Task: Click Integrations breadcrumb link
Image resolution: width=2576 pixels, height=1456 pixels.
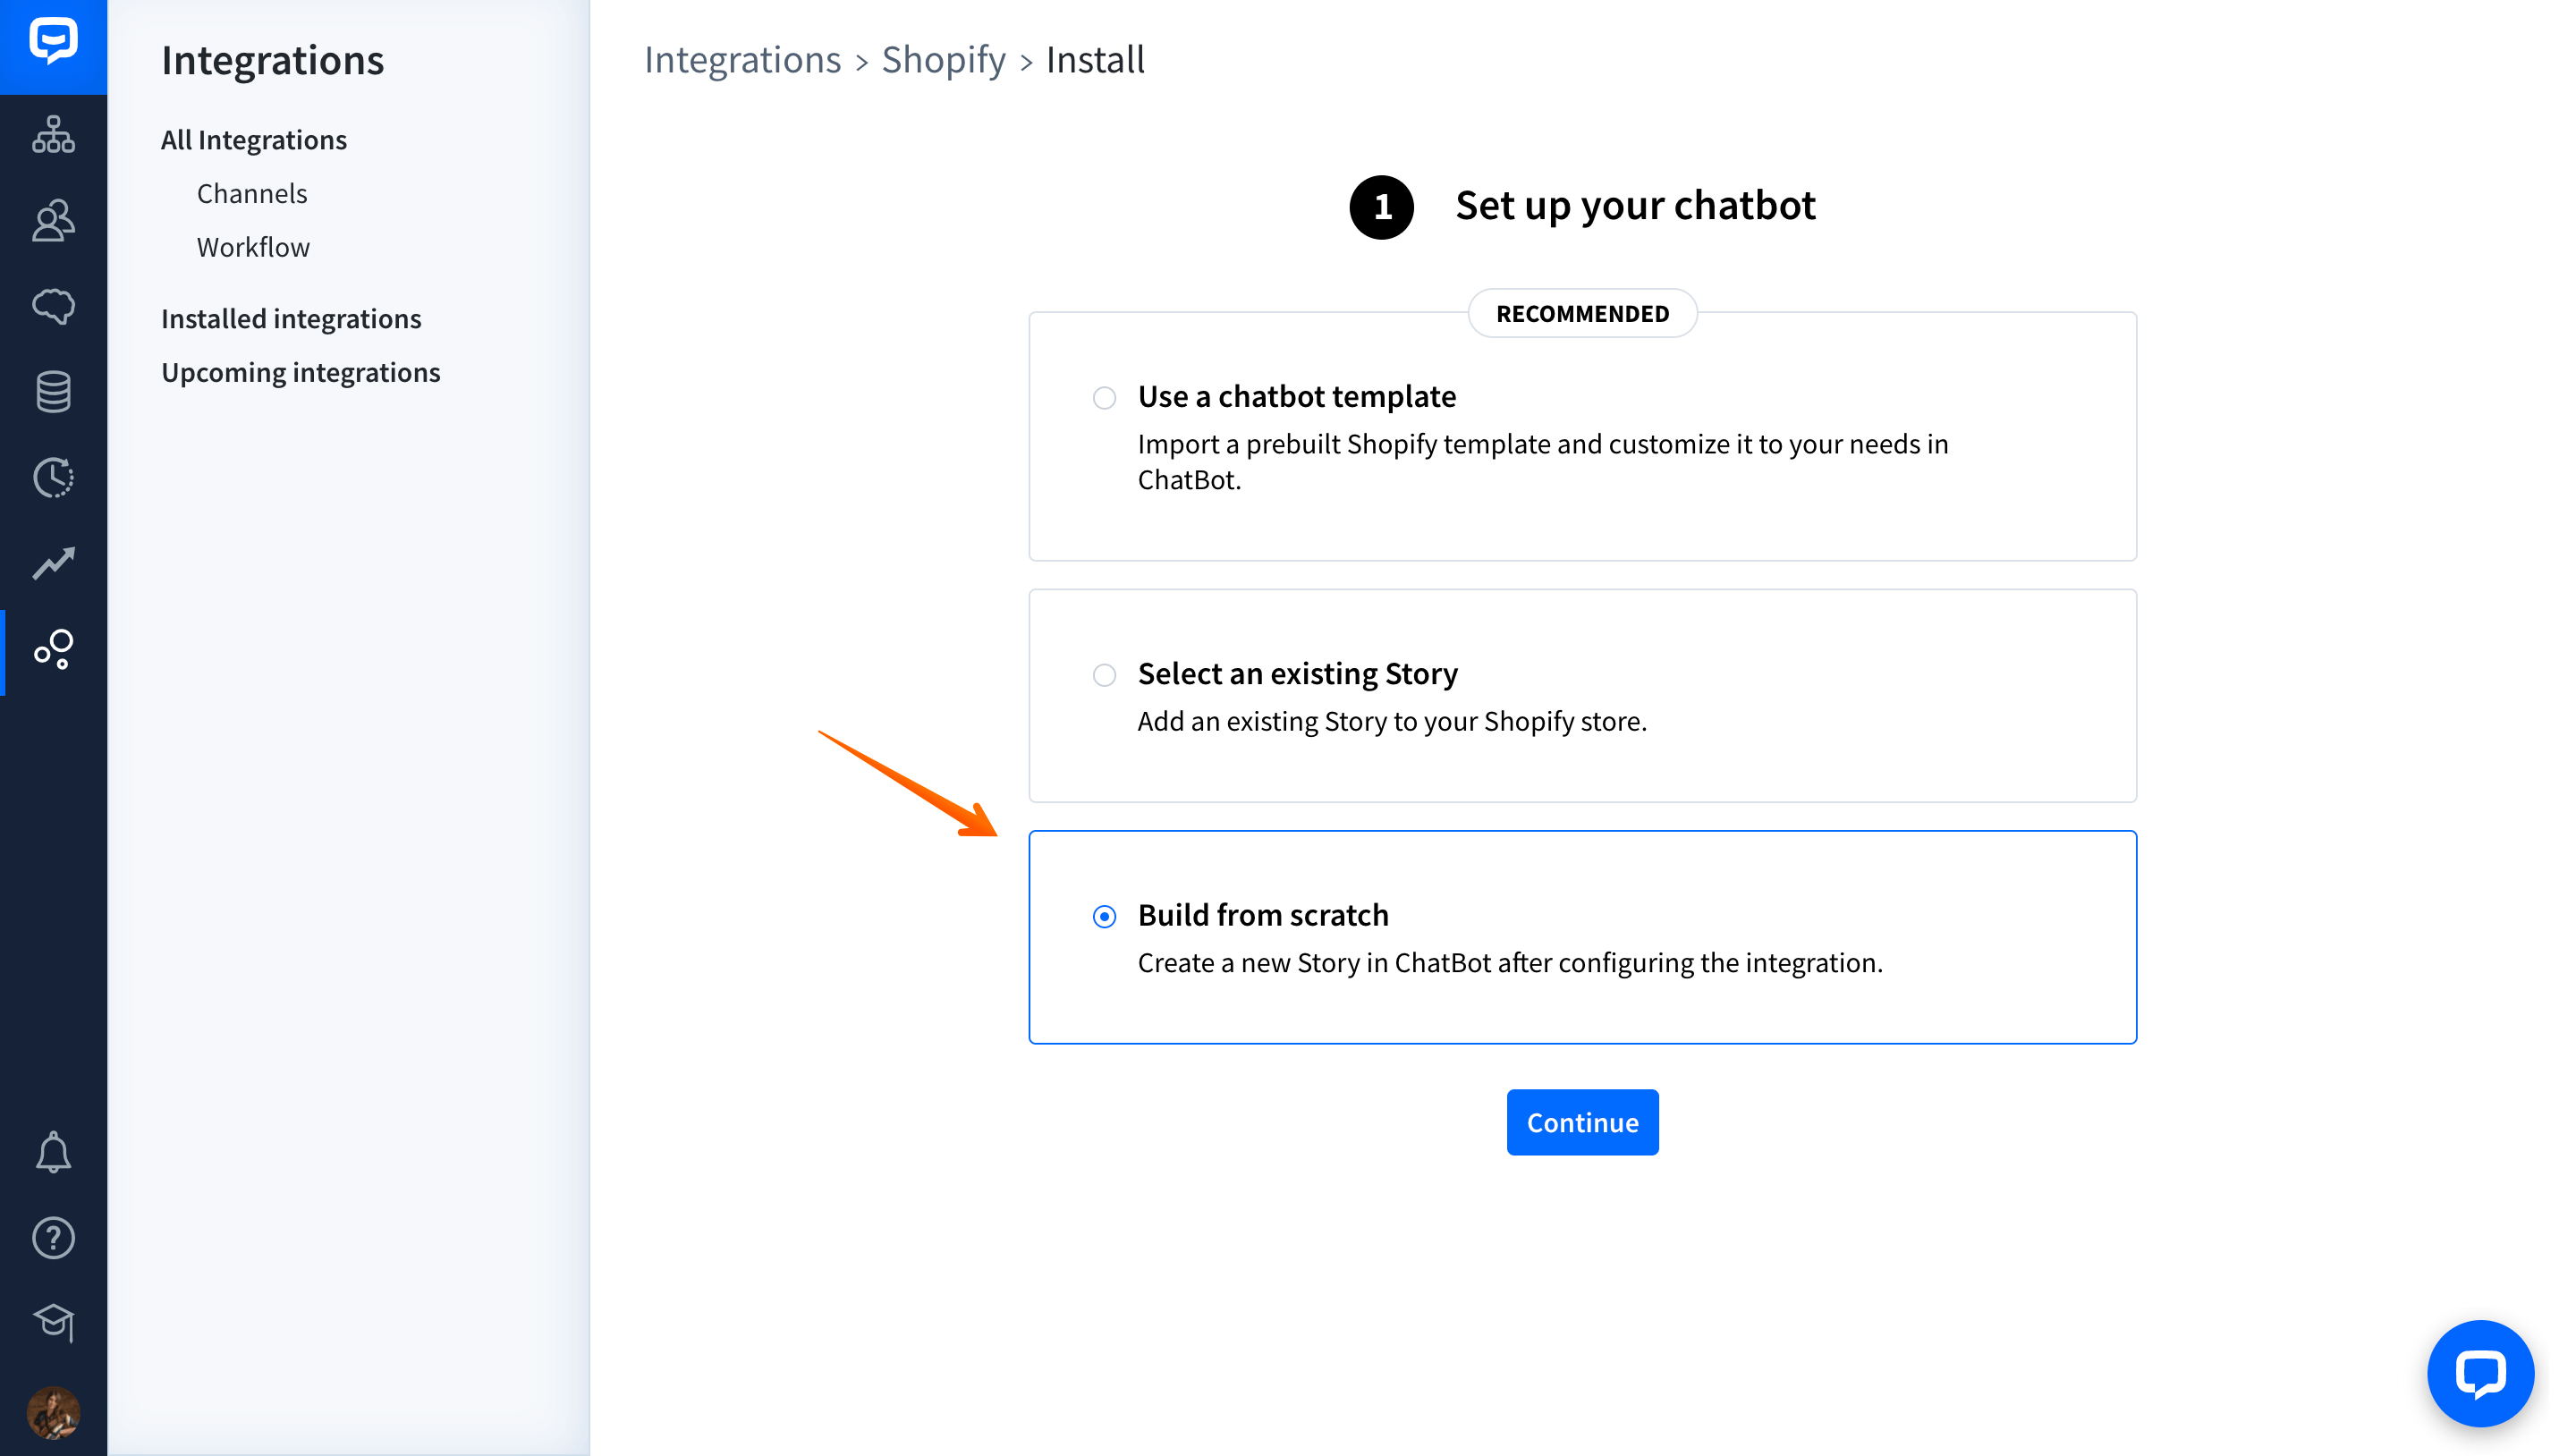Action: (x=742, y=60)
